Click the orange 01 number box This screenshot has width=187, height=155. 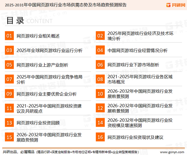coord(9,36)
